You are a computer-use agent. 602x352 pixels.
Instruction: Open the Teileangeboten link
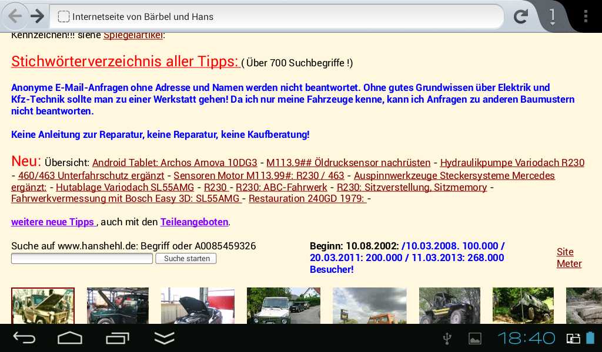coord(194,222)
